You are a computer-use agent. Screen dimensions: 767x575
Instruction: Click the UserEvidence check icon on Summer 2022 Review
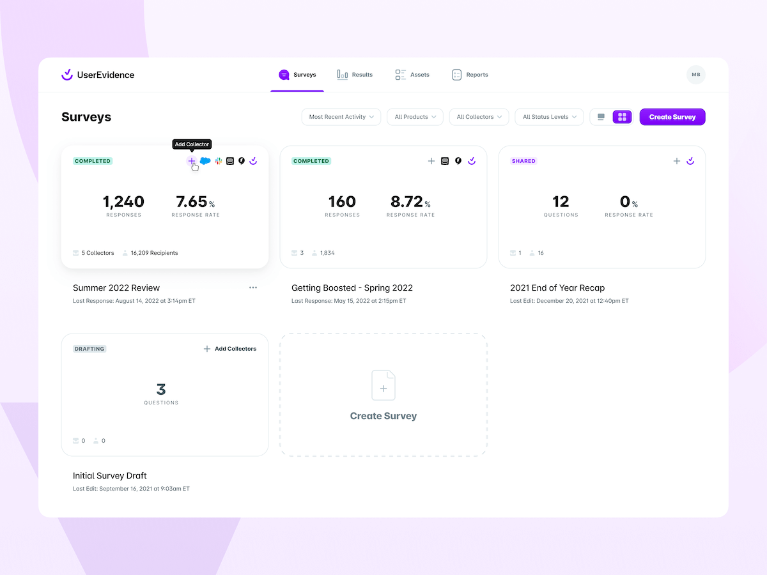[253, 161]
